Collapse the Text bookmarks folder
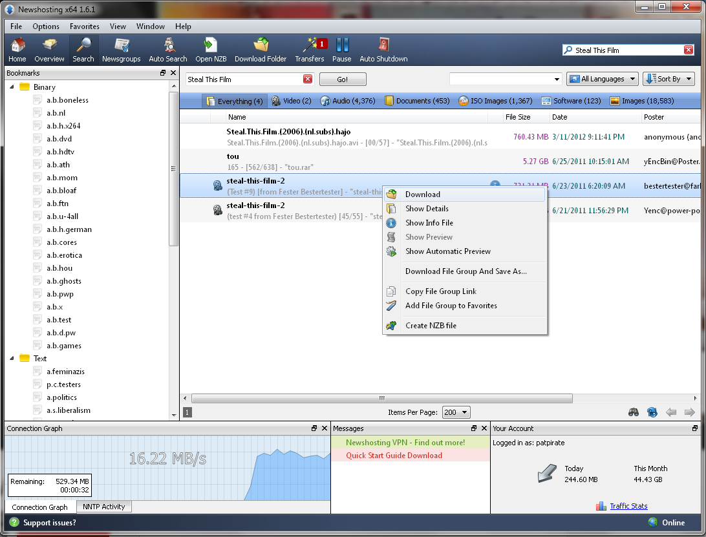706x537 pixels. pyautogui.click(x=12, y=358)
